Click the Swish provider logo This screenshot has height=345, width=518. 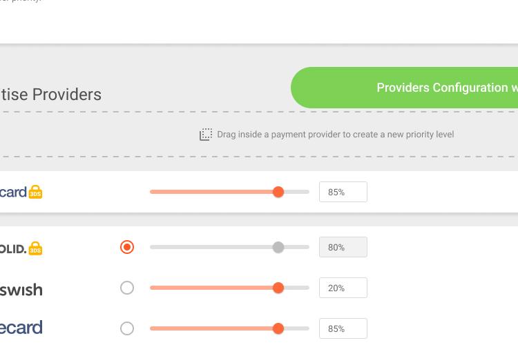[x=21, y=290]
